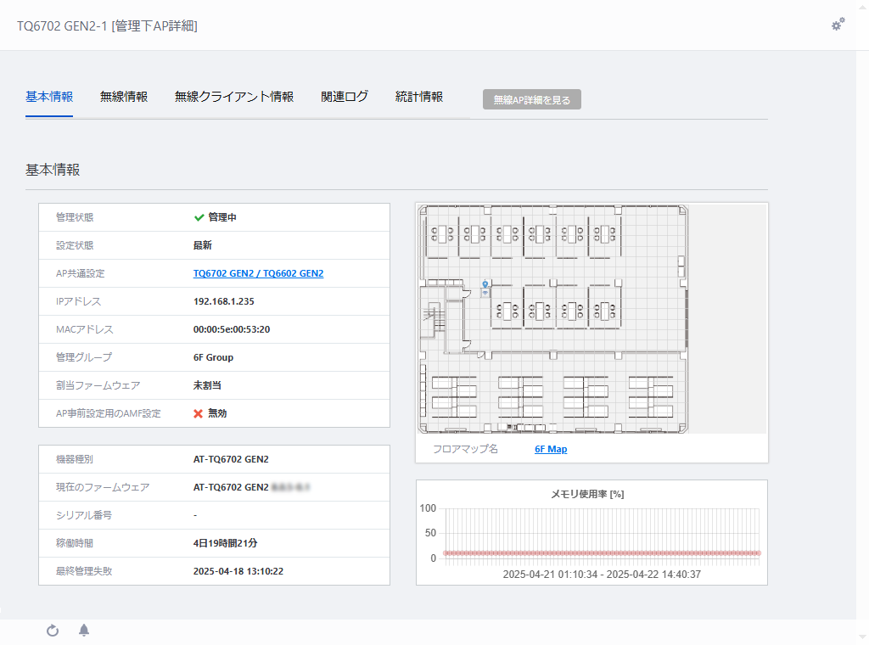The height and width of the screenshot is (645, 869).
Task: Click the 設定状態 label
Action: click(x=75, y=245)
